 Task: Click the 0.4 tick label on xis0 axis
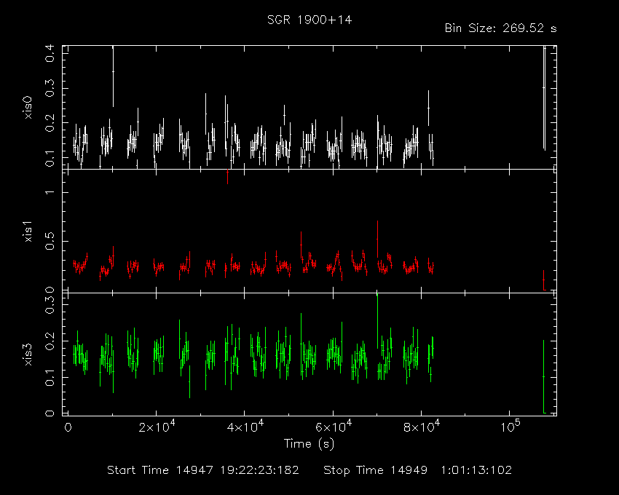click(x=50, y=53)
